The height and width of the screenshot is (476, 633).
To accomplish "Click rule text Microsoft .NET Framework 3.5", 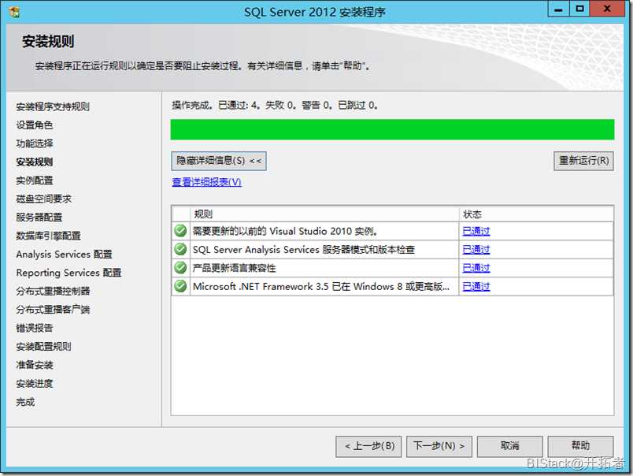I will pos(321,287).
